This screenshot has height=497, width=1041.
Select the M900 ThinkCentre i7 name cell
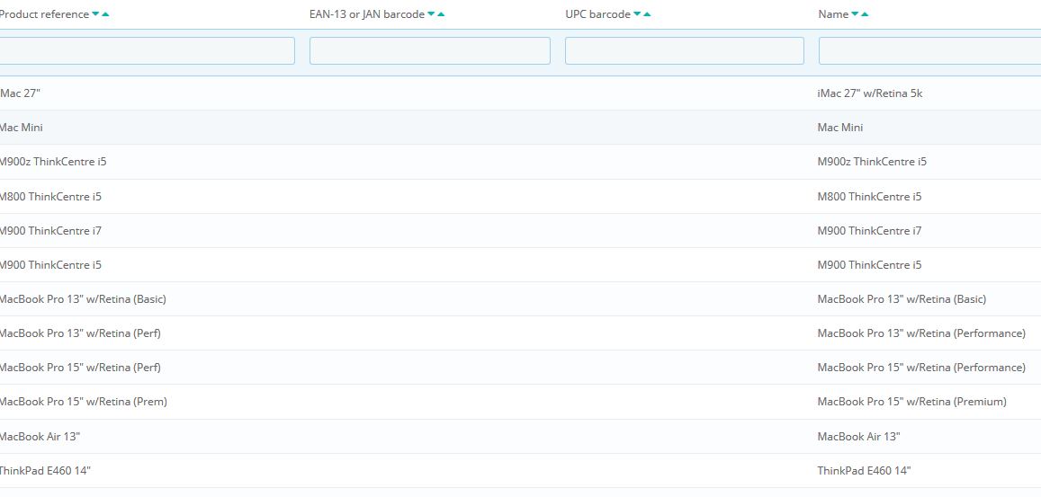870,231
